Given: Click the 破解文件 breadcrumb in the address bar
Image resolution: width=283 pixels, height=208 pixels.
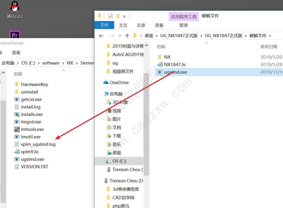Looking at the screenshot, I should (x=258, y=36).
